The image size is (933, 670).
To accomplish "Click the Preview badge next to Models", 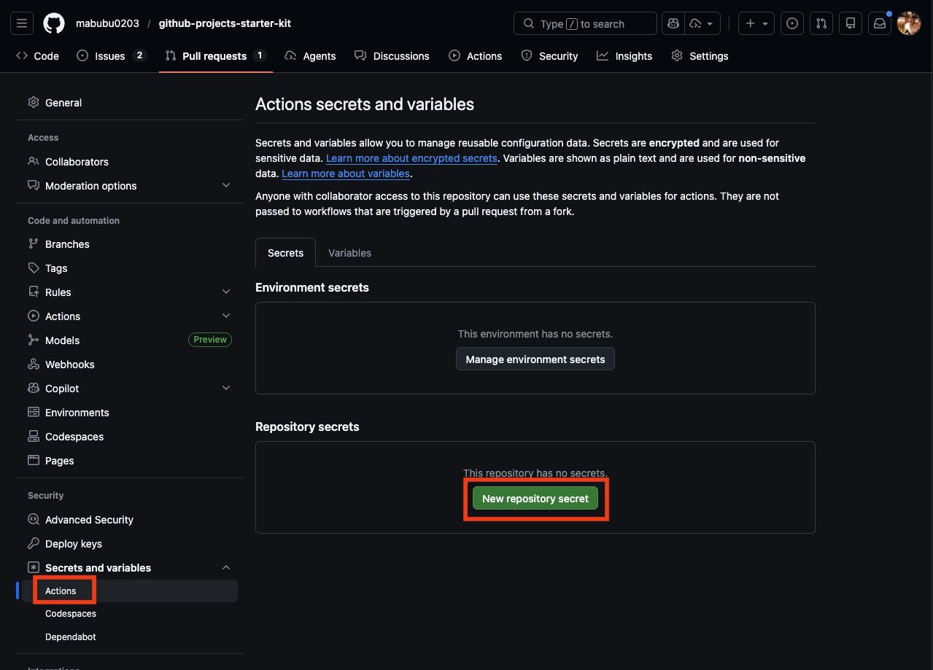I will pyautogui.click(x=210, y=340).
